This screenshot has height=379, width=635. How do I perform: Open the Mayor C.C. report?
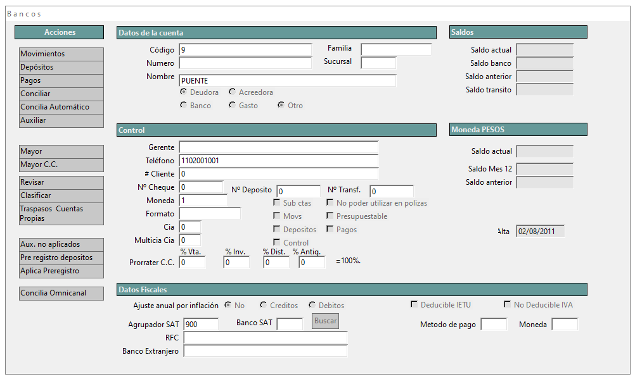[x=61, y=165]
